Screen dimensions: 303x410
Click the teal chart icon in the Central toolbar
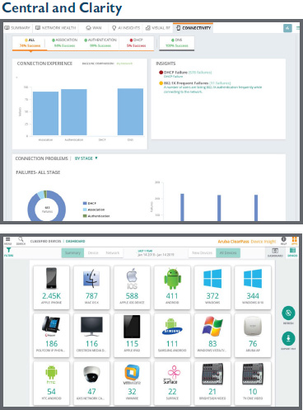coord(287,28)
